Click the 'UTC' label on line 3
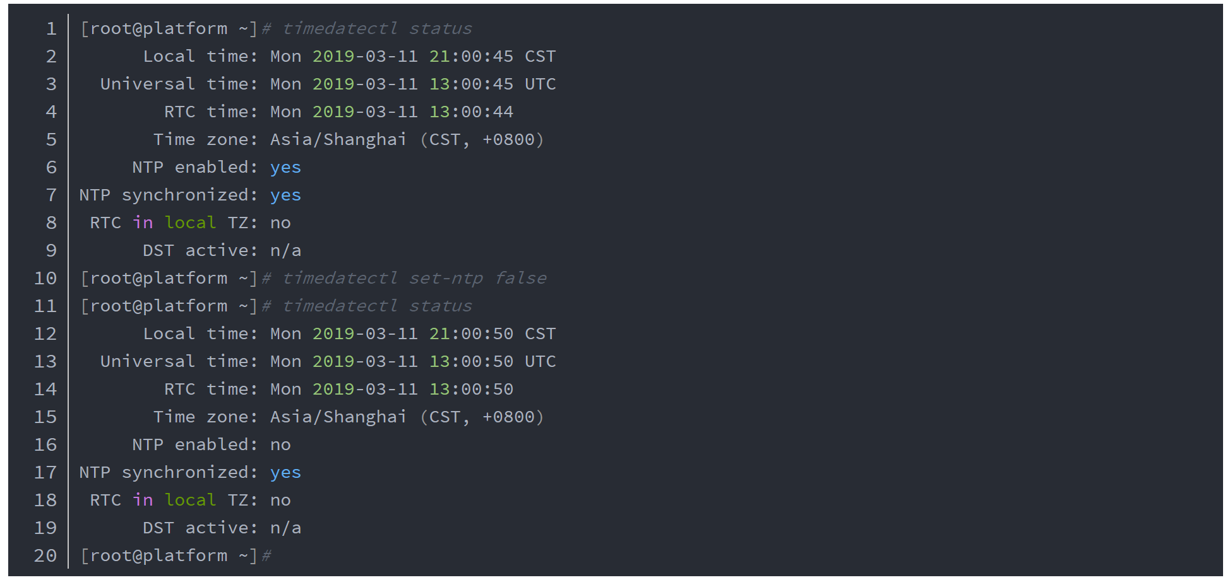Screen dimensions: 1230x580 point(540,84)
